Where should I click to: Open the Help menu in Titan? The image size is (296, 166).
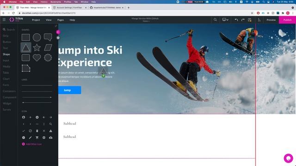(x=72, y=20)
